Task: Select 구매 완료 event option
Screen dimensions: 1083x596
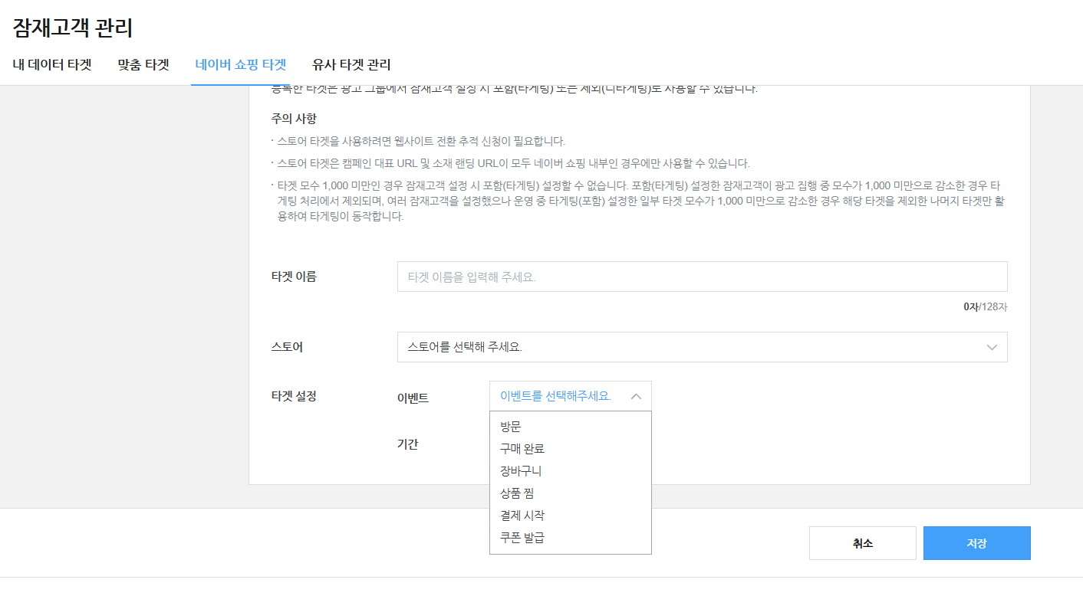Action: (522, 449)
